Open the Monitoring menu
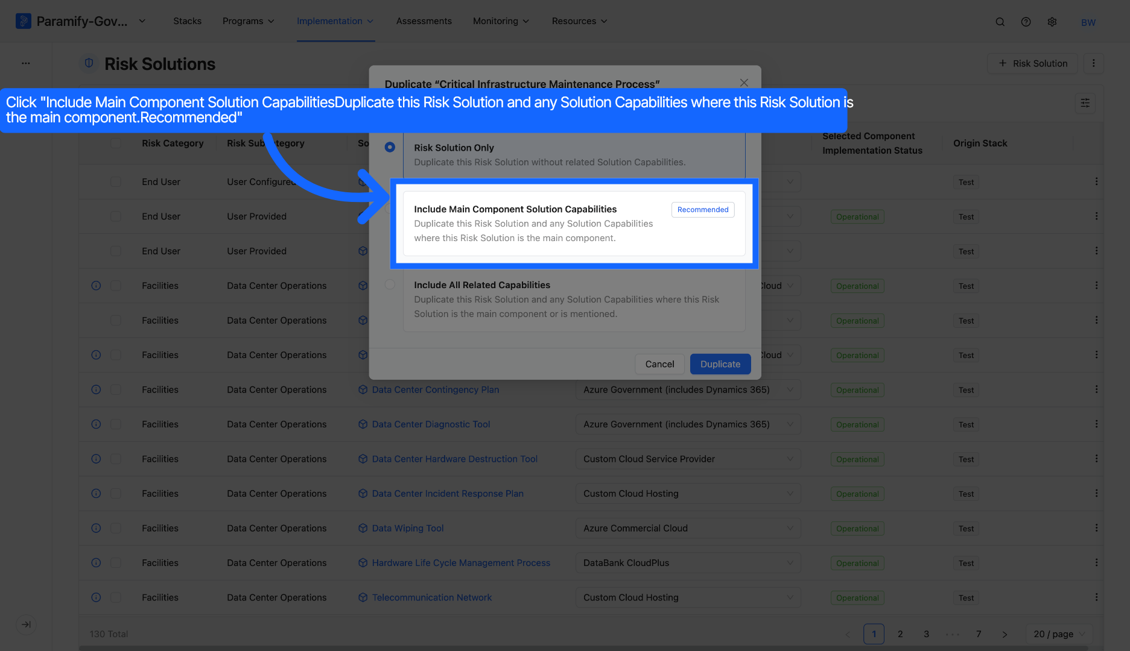1130x651 pixels. (x=501, y=21)
